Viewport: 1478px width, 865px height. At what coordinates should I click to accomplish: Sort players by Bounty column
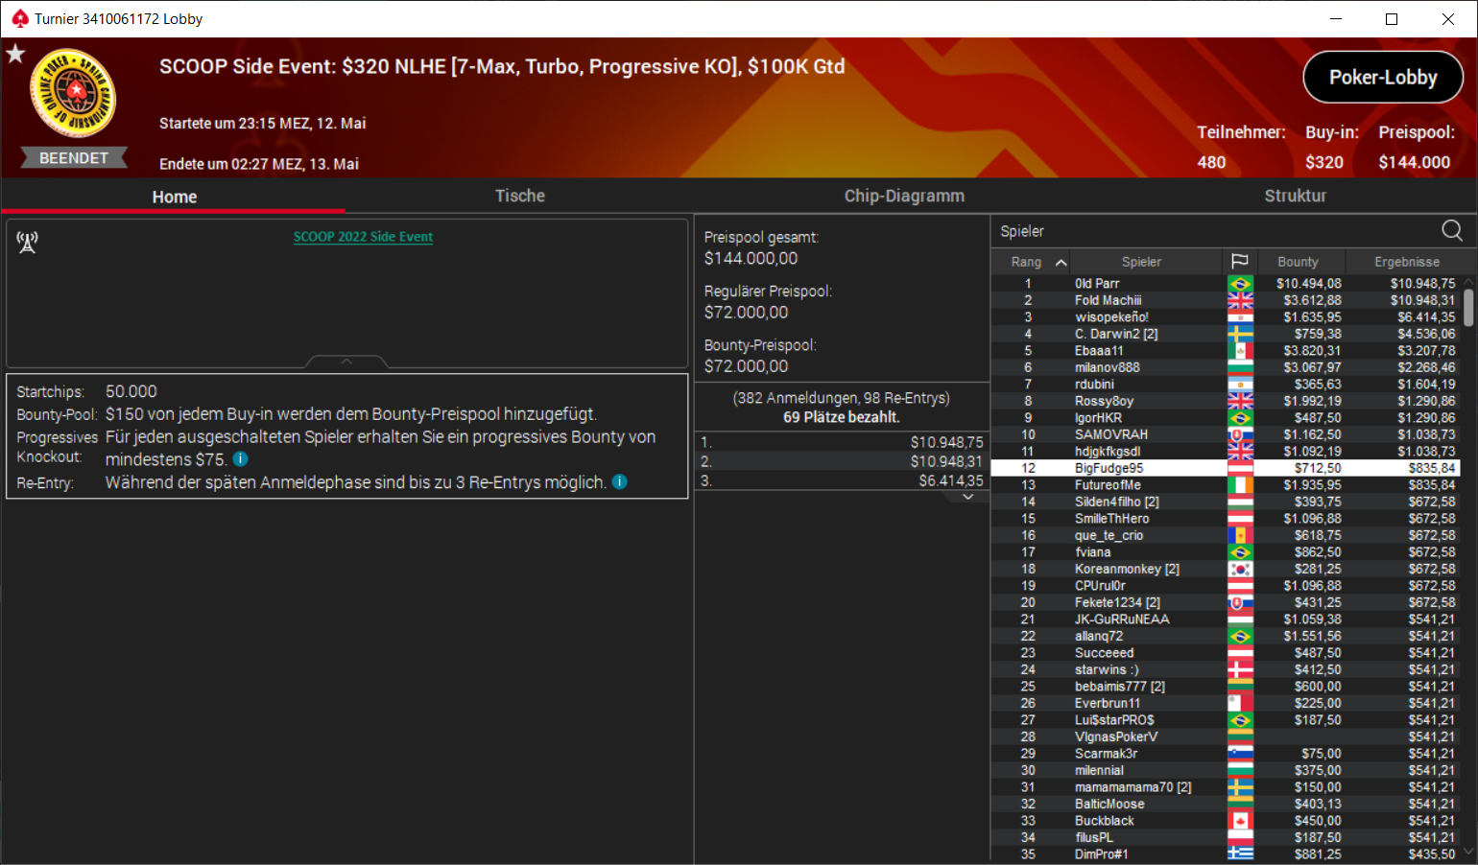[x=1298, y=262]
